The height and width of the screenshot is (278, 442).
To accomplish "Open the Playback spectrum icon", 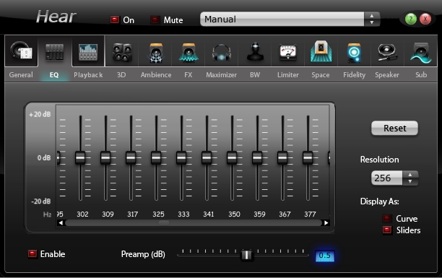I will [x=88, y=52].
